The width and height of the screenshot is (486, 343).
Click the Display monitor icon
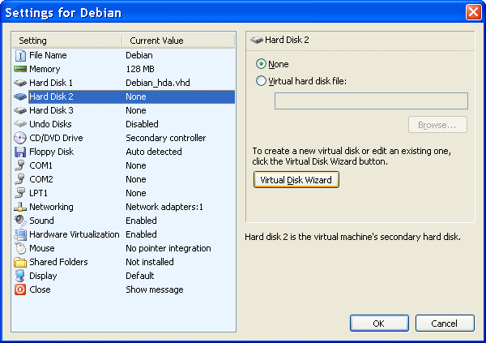[x=20, y=276]
